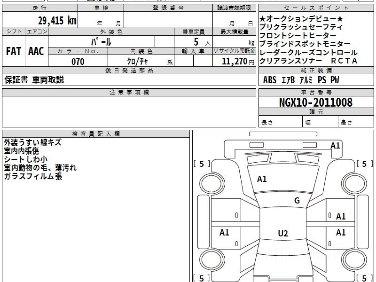The height and width of the screenshot is (282, 376).
Task: Click the 純正装備 header
Action: point(316,70)
